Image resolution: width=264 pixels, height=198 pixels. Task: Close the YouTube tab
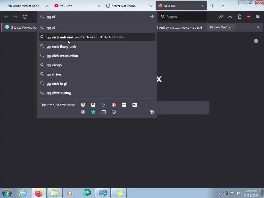99,6
